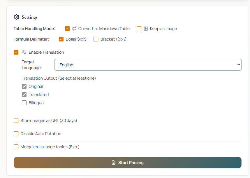The image size is (250, 178).
Task: Click the Settings gear icon
Action: point(17,17)
